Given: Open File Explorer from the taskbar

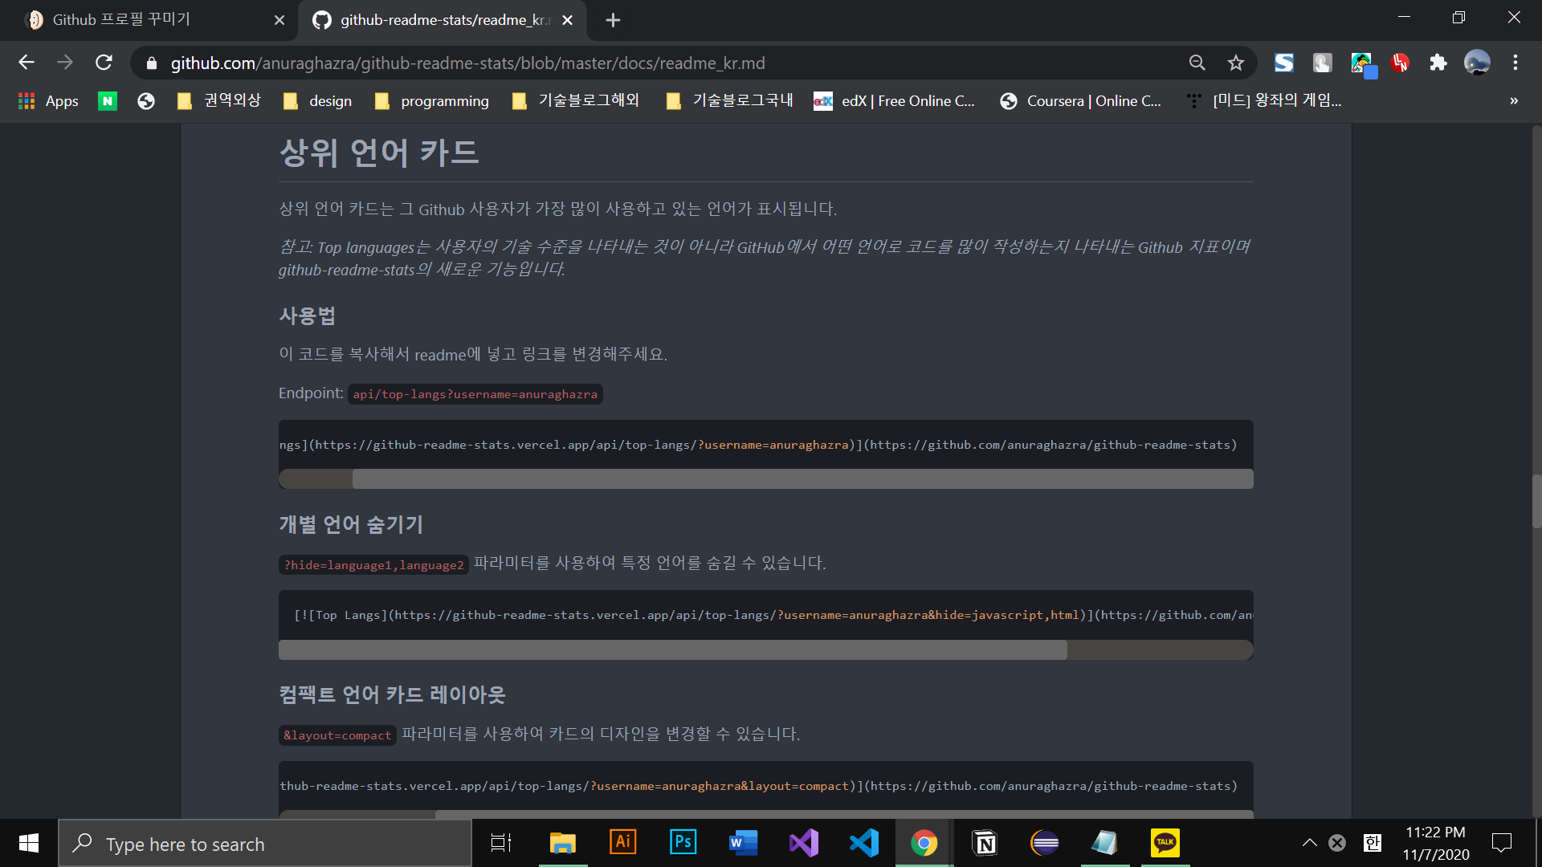Looking at the screenshot, I should click(x=562, y=843).
